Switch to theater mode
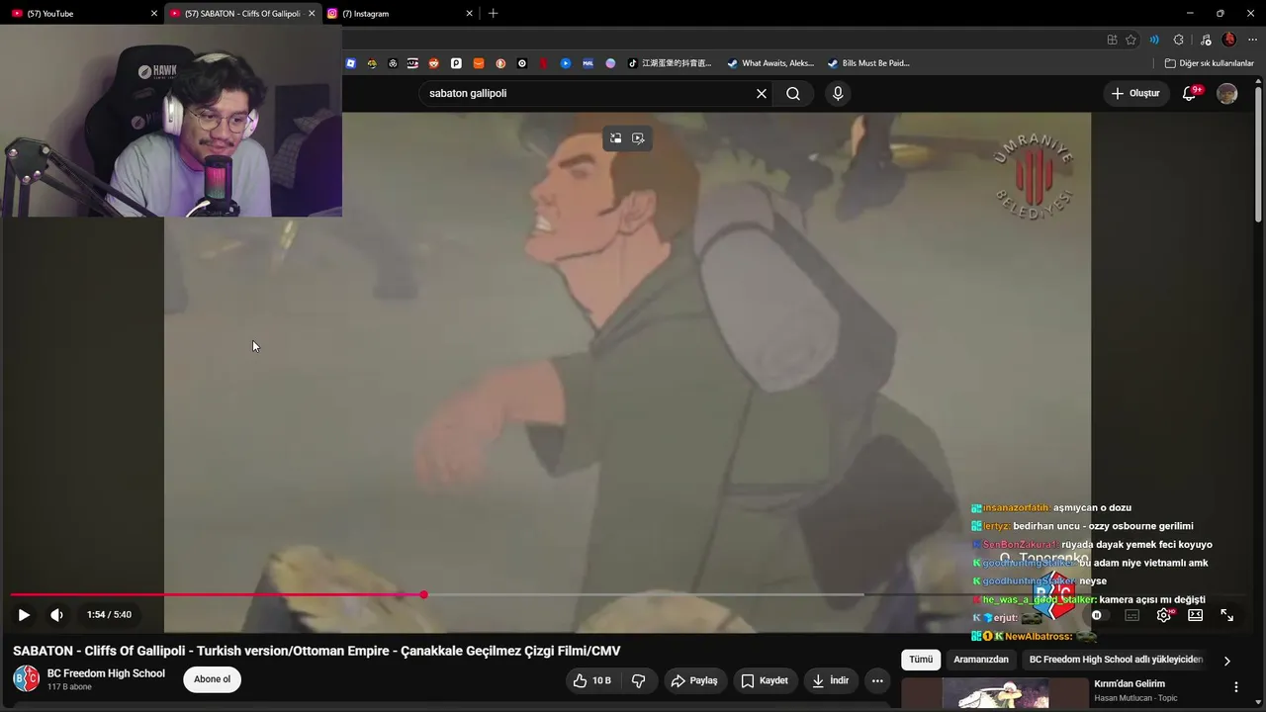Screen dimensions: 1266x712 [1195, 615]
